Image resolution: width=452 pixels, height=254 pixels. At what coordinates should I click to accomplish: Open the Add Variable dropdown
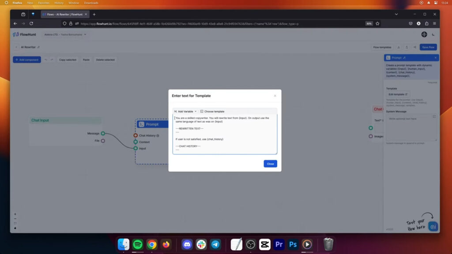(x=185, y=112)
